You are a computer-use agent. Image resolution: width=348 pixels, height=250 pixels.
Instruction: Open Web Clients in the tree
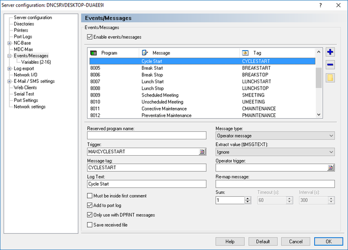(26, 88)
